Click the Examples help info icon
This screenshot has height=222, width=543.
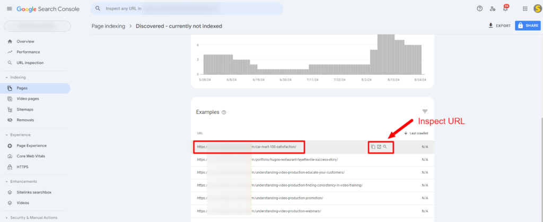(x=224, y=112)
